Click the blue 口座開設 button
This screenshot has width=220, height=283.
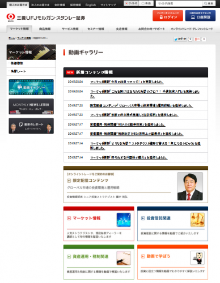(x=200, y=15)
